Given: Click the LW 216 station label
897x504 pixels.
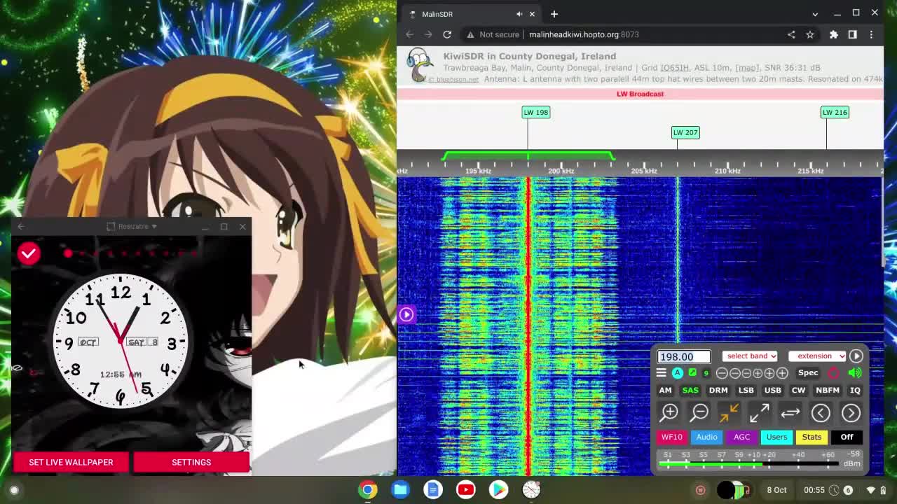Looking at the screenshot, I should (x=835, y=112).
